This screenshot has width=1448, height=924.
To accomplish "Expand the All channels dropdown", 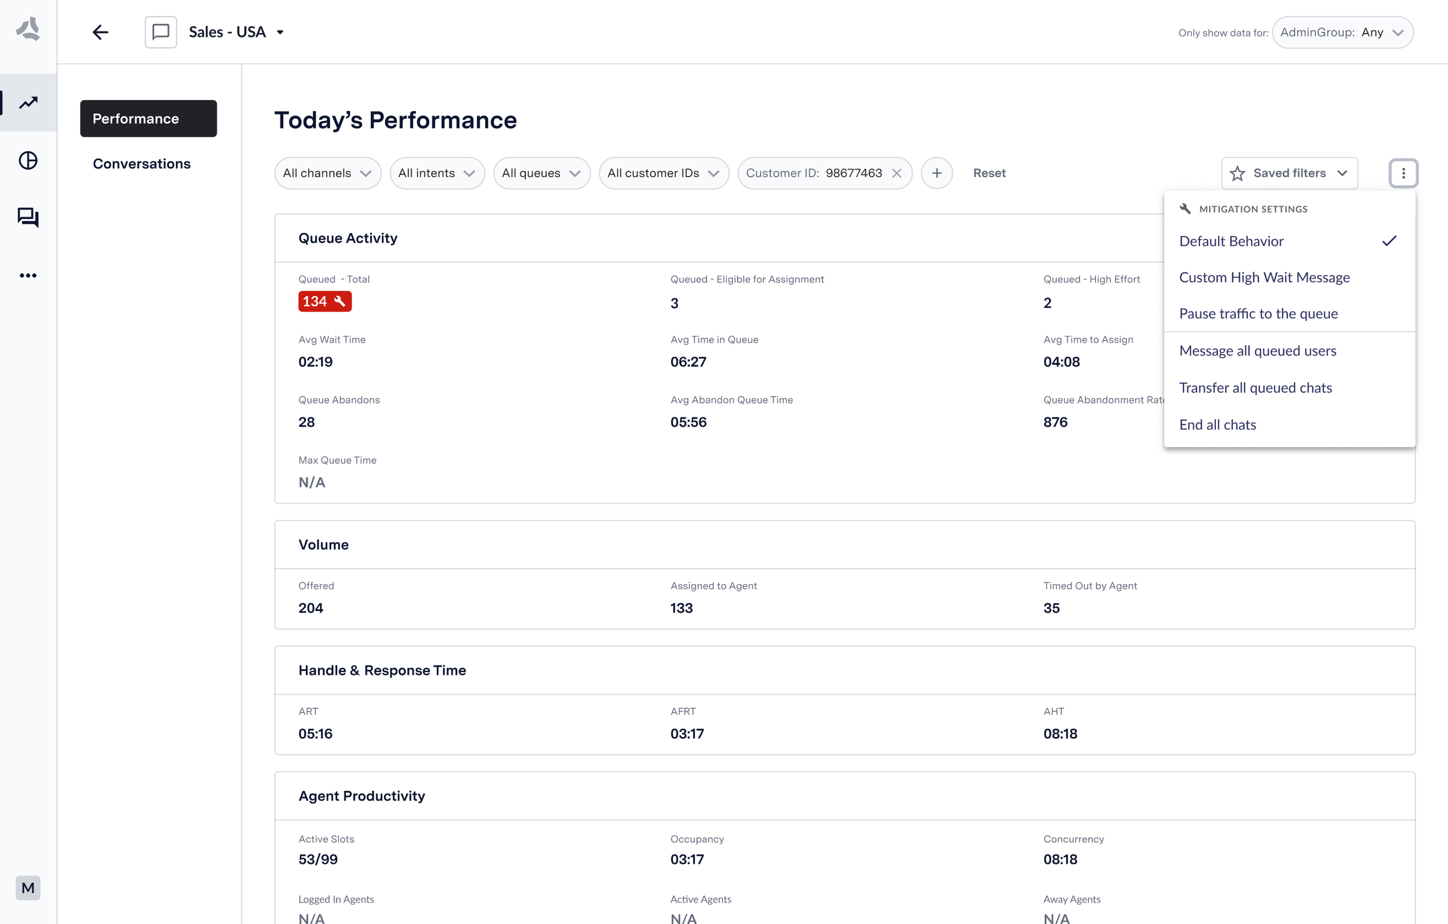I will tap(327, 173).
